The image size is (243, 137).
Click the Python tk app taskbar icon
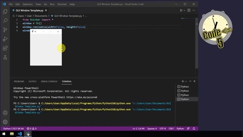(28, 134)
